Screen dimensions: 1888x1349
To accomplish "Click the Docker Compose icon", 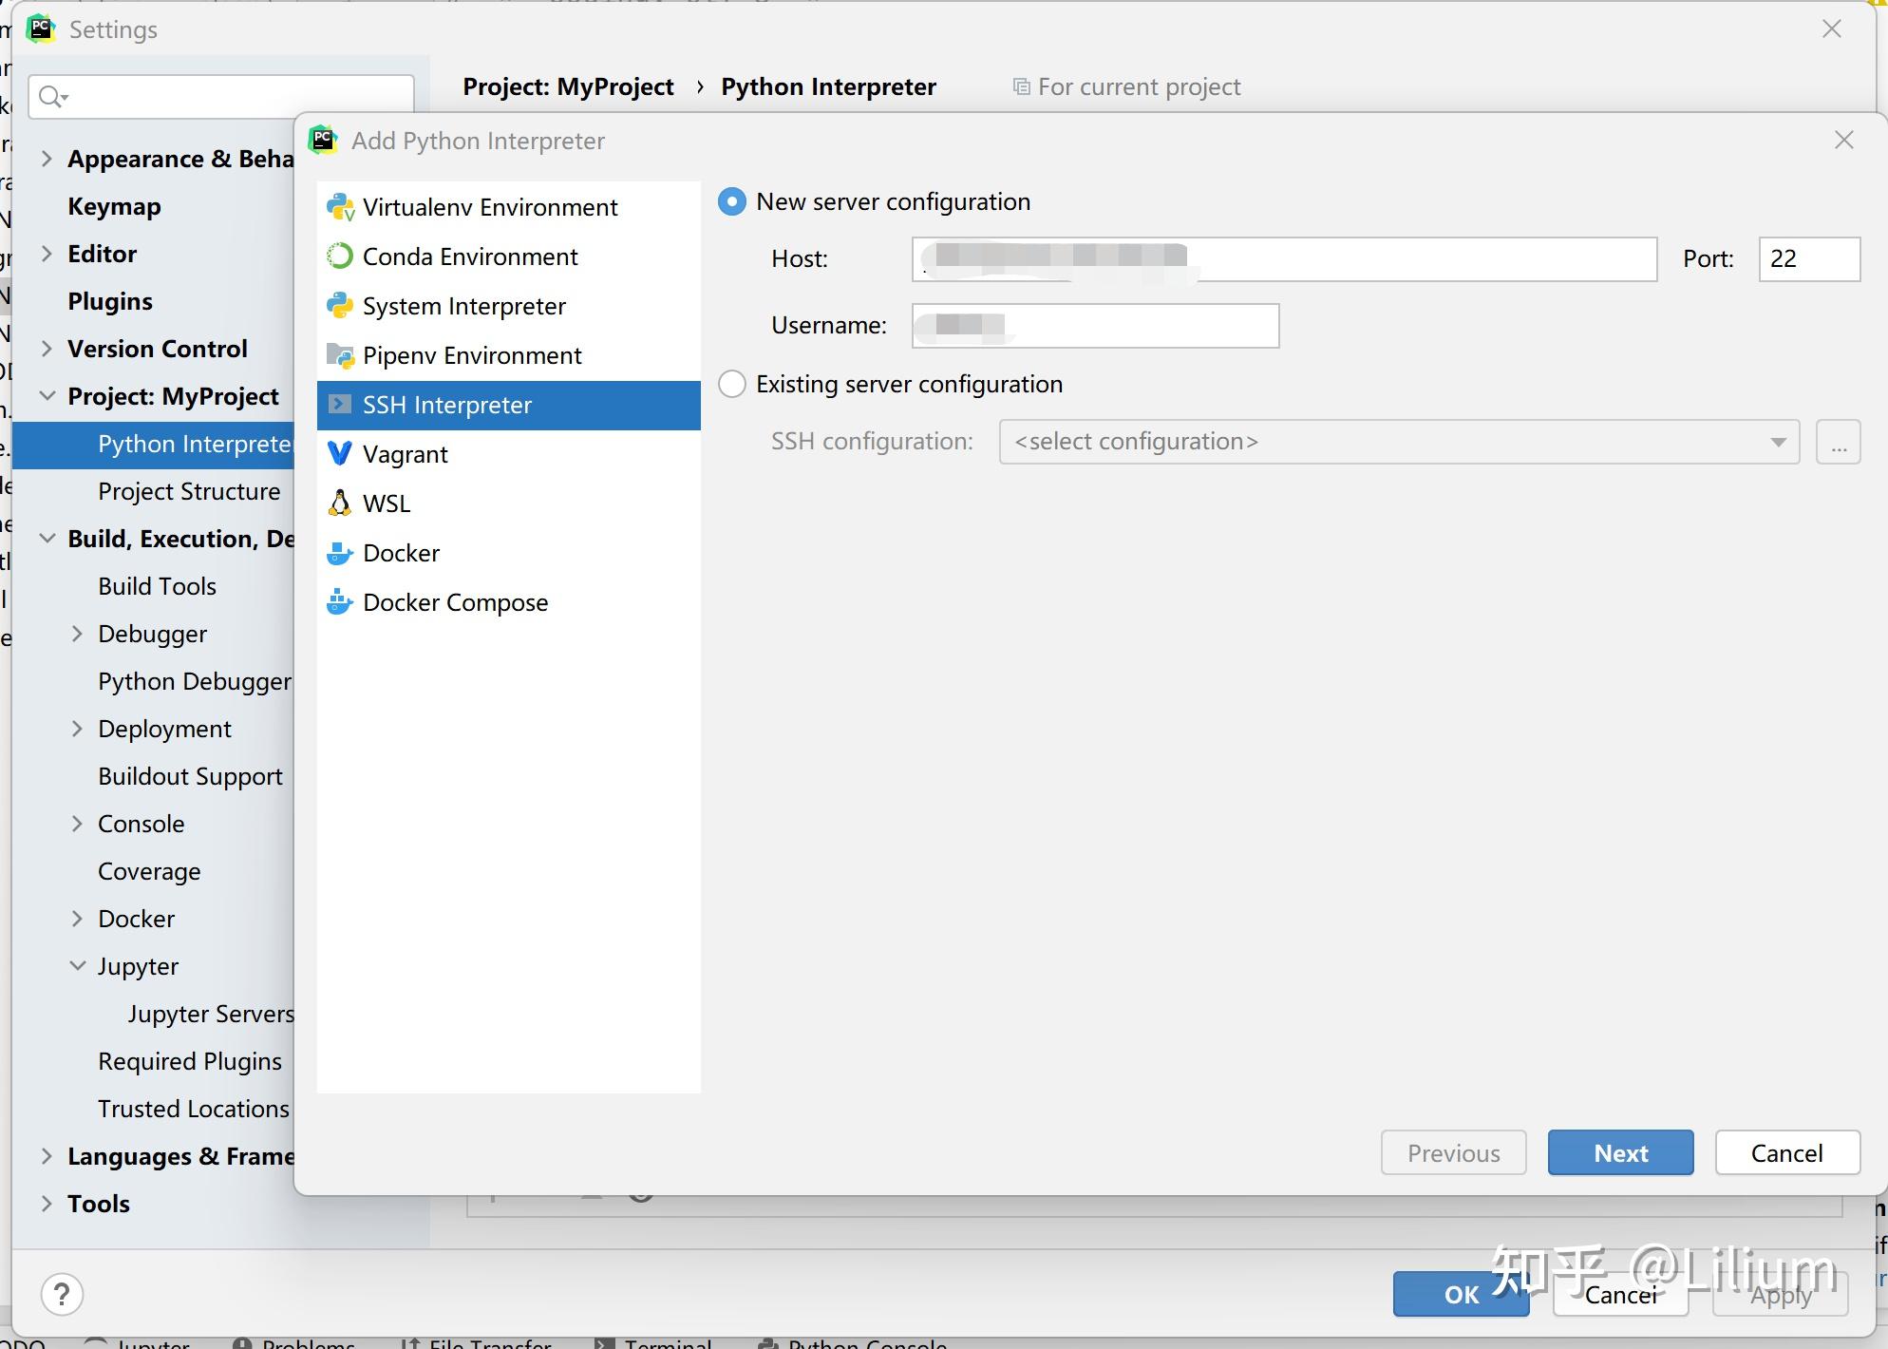I will click(x=340, y=602).
